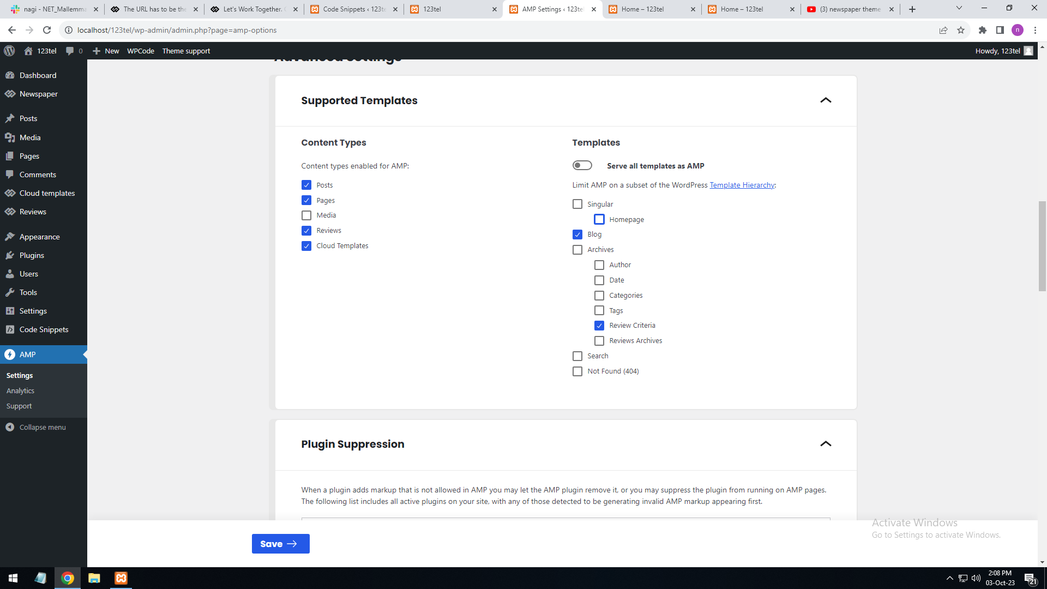Open the Template Hierarchy link
The height and width of the screenshot is (589, 1047).
point(742,185)
